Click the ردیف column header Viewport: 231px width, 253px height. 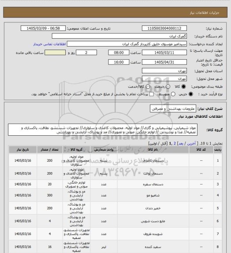click(218, 150)
